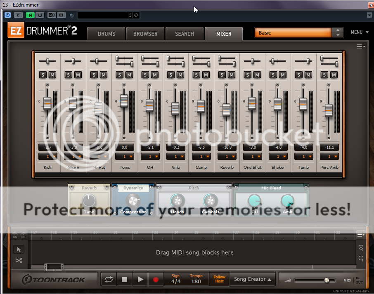Click the loop playback icon

click(109, 279)
